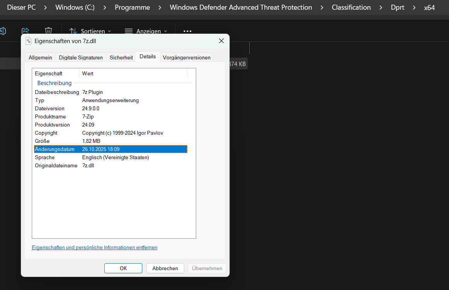This screenshot has height=290, width=449.
Task: Go to Programme folder in address bar
Action: (x=132, y=7)
